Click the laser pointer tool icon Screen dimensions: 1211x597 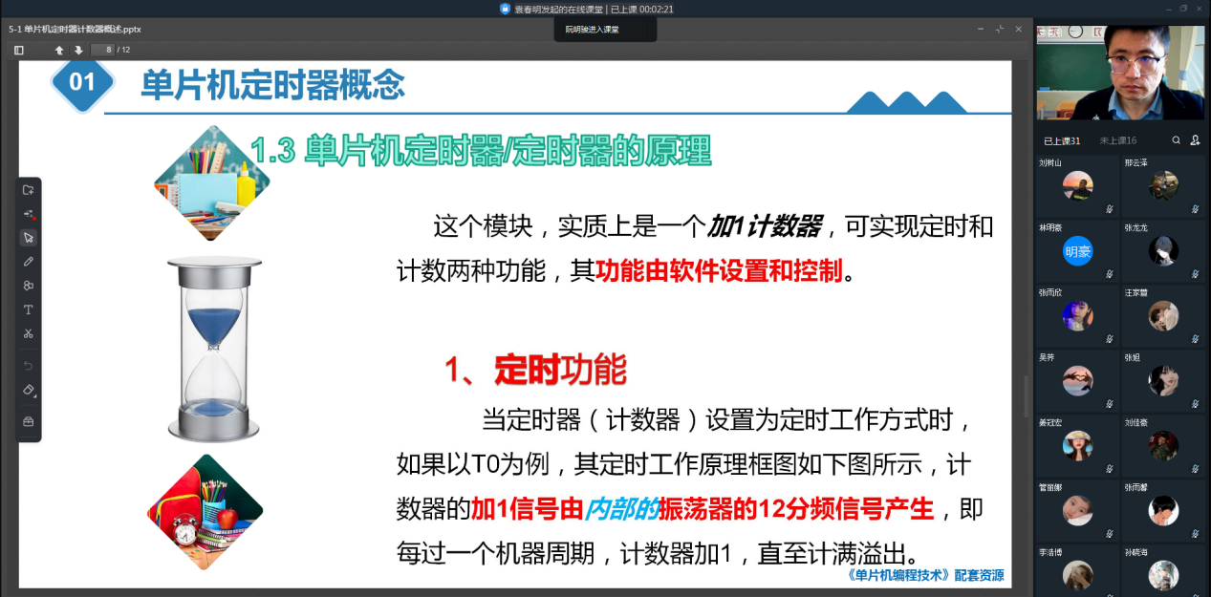[x=29, y=213]
